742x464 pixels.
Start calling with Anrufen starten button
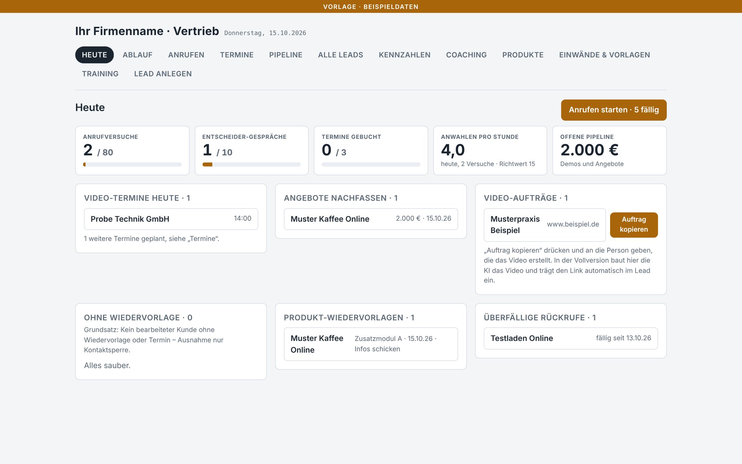coord(614,110)
